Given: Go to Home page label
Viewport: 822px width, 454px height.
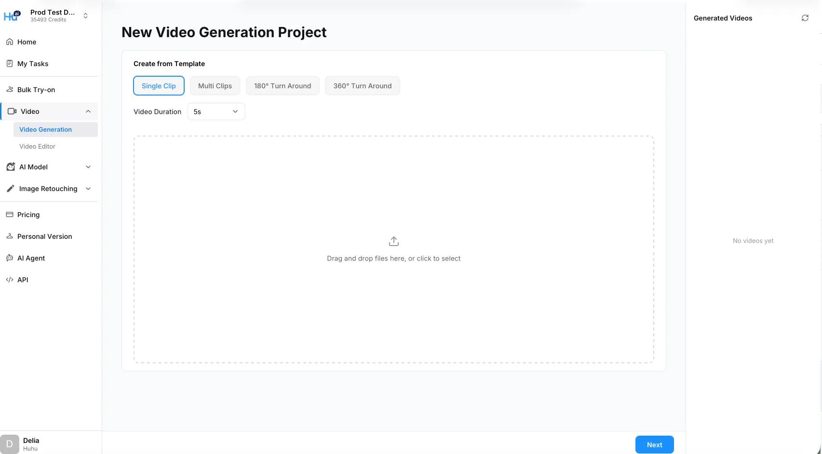Looking at the screenshot, I should point(27,42).
